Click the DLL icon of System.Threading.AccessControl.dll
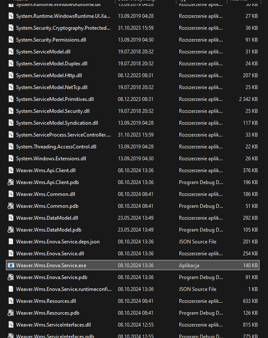This screenshot has width=268, height=338. [11, 147]
